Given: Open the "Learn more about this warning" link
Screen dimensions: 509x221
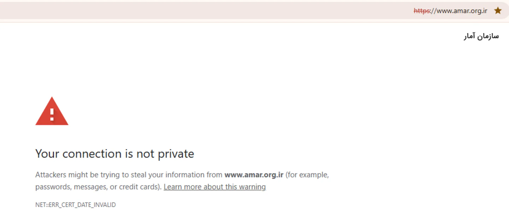Looking at the screenshot, I should point(214,187).
